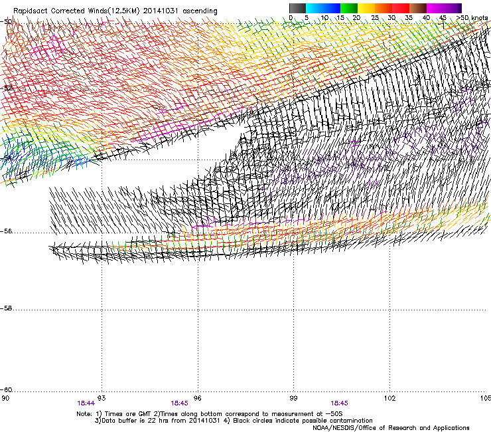Click the '25' legend scale label

pyautogui.click(x=375, y=18)
